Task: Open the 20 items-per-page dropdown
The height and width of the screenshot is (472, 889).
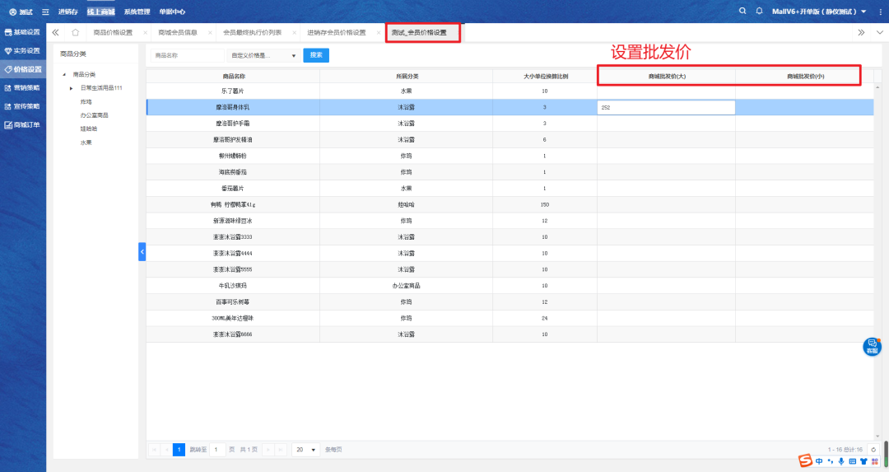Action: tap(305, 450)
